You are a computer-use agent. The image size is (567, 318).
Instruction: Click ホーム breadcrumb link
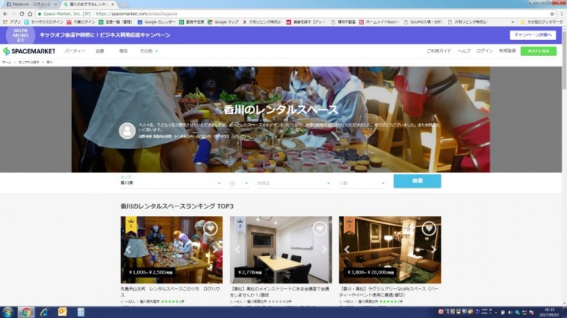tap(6, 63)
